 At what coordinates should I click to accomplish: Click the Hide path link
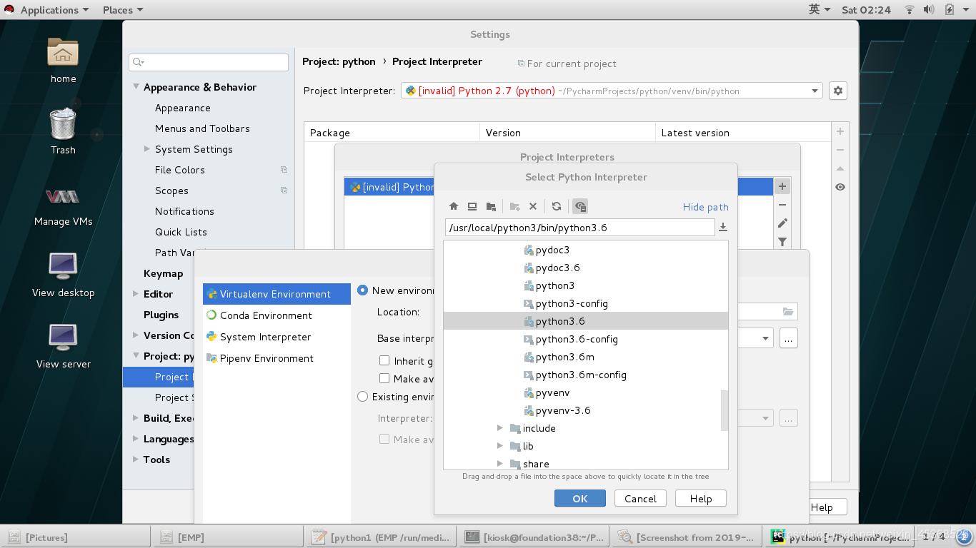tap(705, 207)
